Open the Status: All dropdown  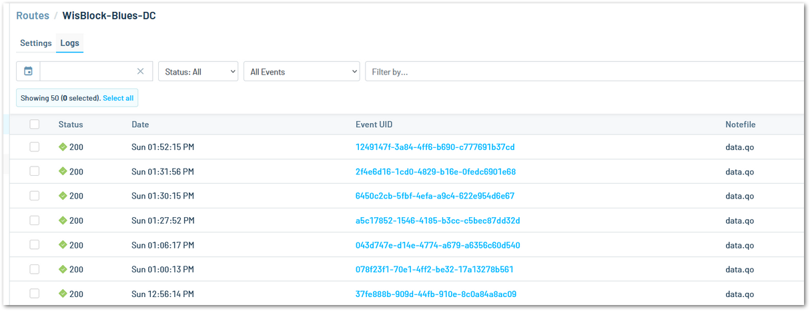click(x=198, y=71)
